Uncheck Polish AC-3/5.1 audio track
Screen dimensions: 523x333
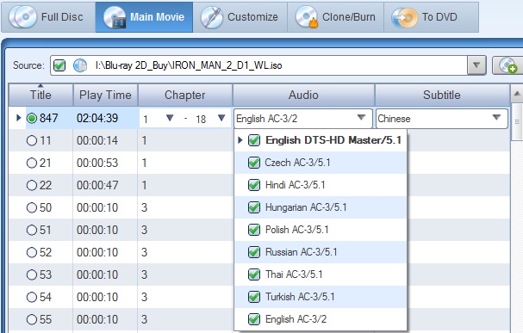point(254,230)
